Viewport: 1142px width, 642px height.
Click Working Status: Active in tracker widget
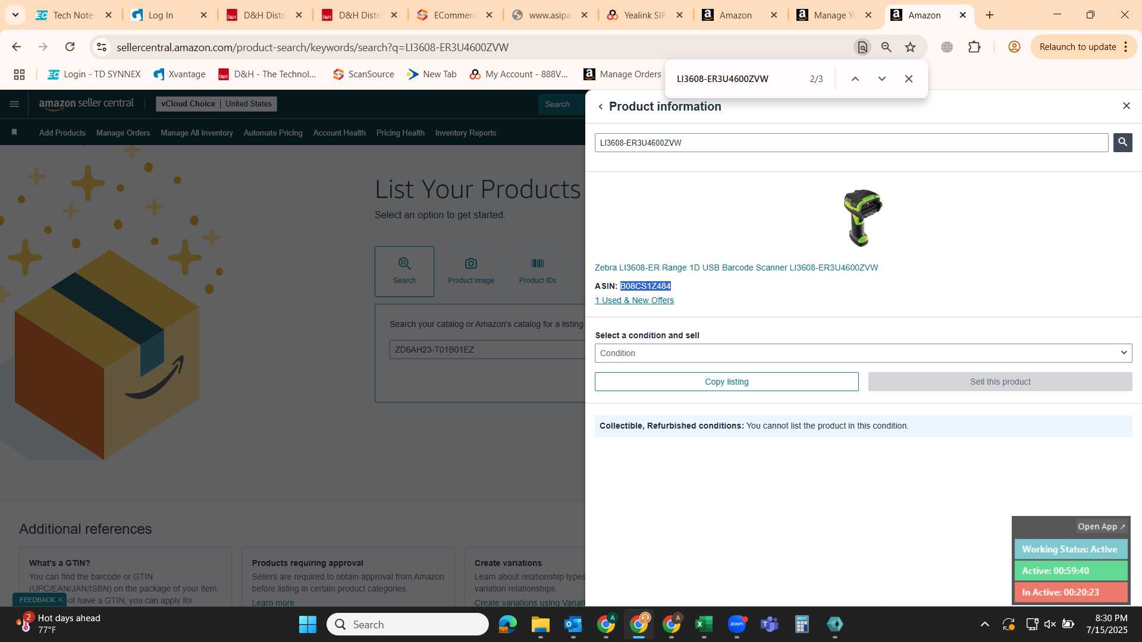coord(1070,549)
